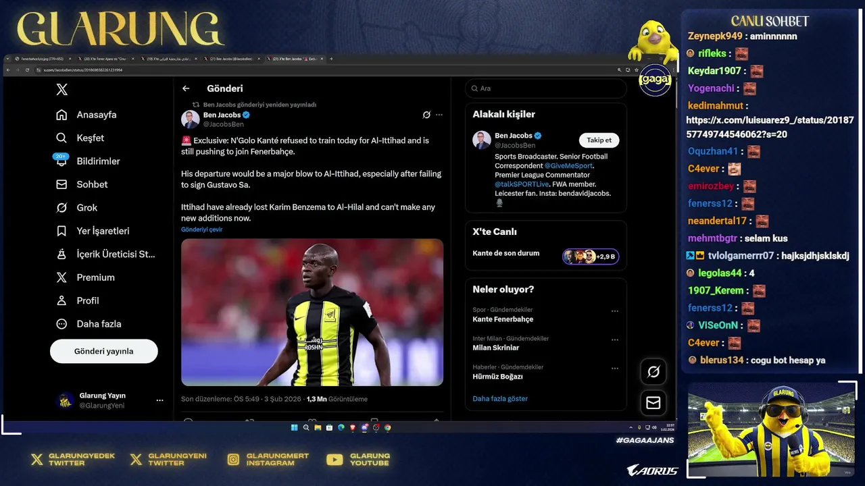This screenshot has height=486, width=865.
Task: Click Takip et to follow Ben Jacobs
Action: click(x=599, y=140)
